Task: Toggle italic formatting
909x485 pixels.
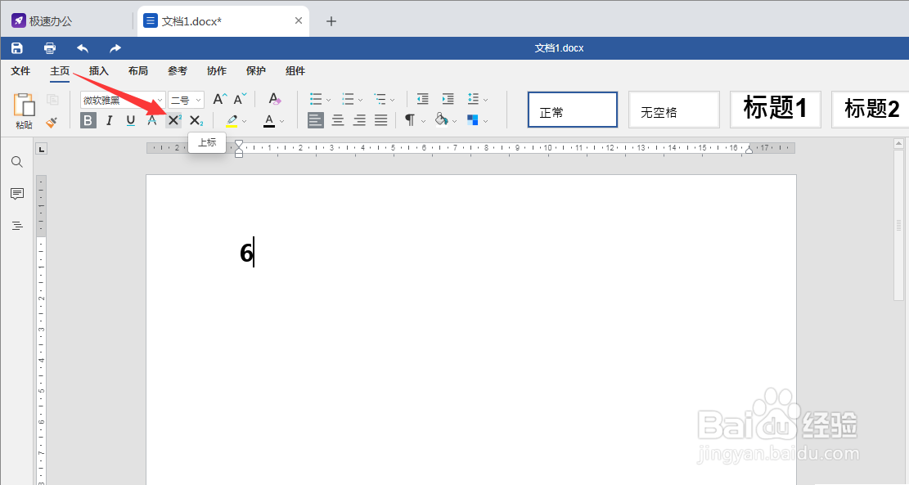Action: click(x=109, y=120)
